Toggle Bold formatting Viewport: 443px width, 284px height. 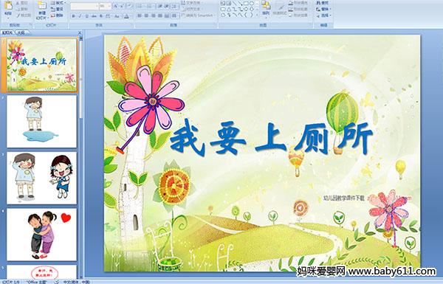73,16
